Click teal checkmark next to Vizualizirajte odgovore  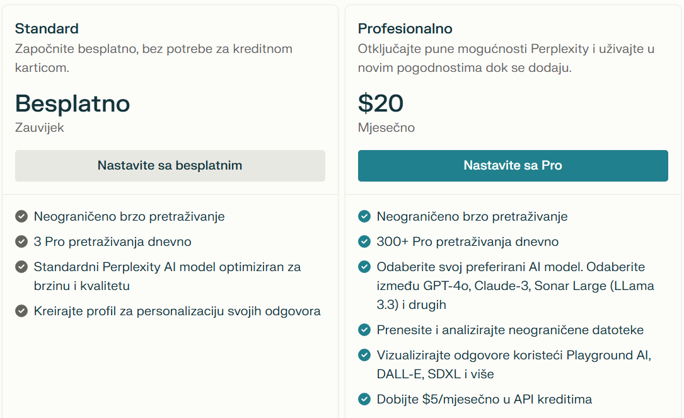click(x=364, y=355)
